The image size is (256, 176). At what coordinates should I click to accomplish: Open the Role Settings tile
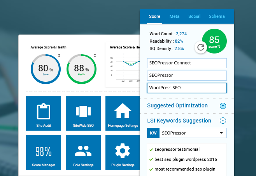(83, 153)
